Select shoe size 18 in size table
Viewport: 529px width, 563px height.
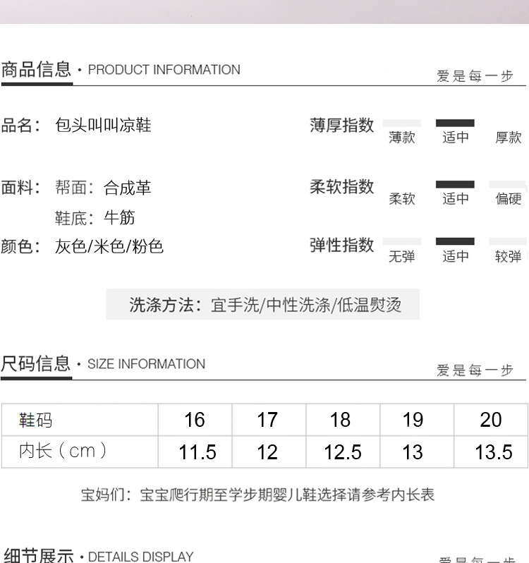click(x=340, y=420)
